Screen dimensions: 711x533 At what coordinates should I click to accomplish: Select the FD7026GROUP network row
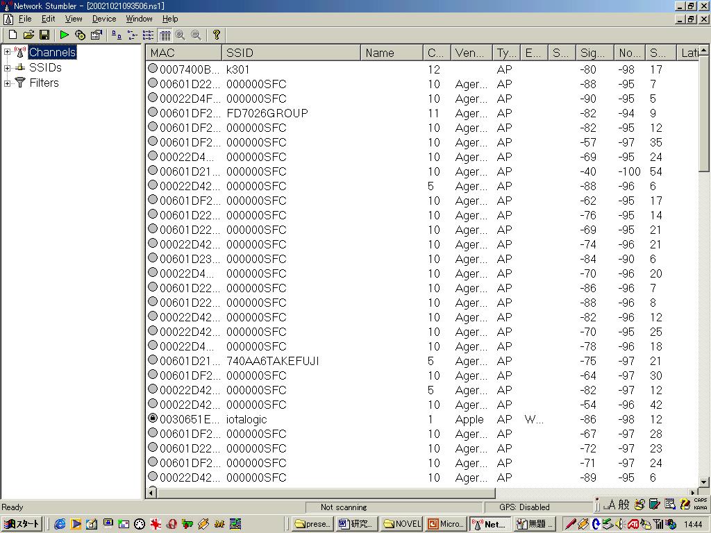coord(421,113)
